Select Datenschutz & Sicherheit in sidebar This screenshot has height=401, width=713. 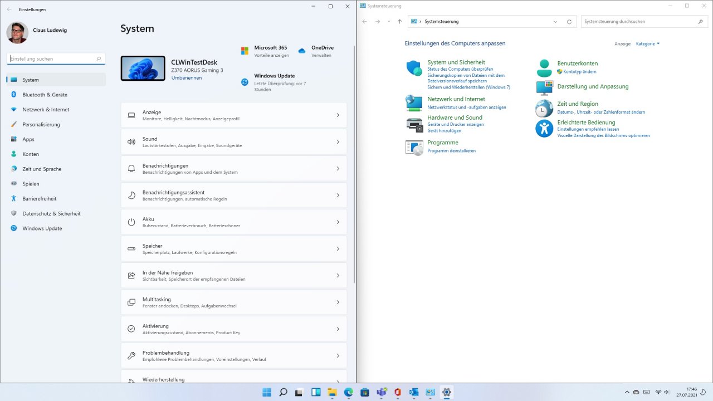[x=56, y=213]
